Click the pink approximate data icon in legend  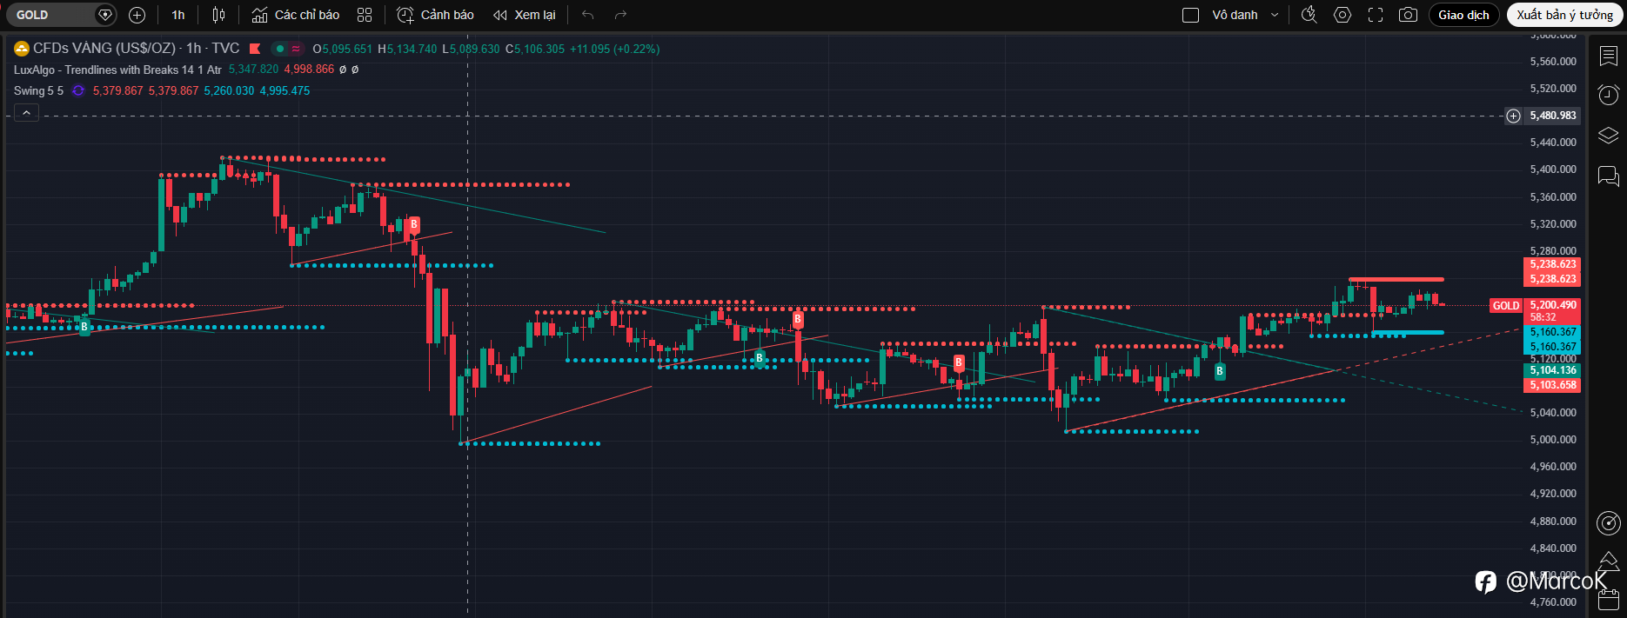pyautogui.click(x=296, y=49)
